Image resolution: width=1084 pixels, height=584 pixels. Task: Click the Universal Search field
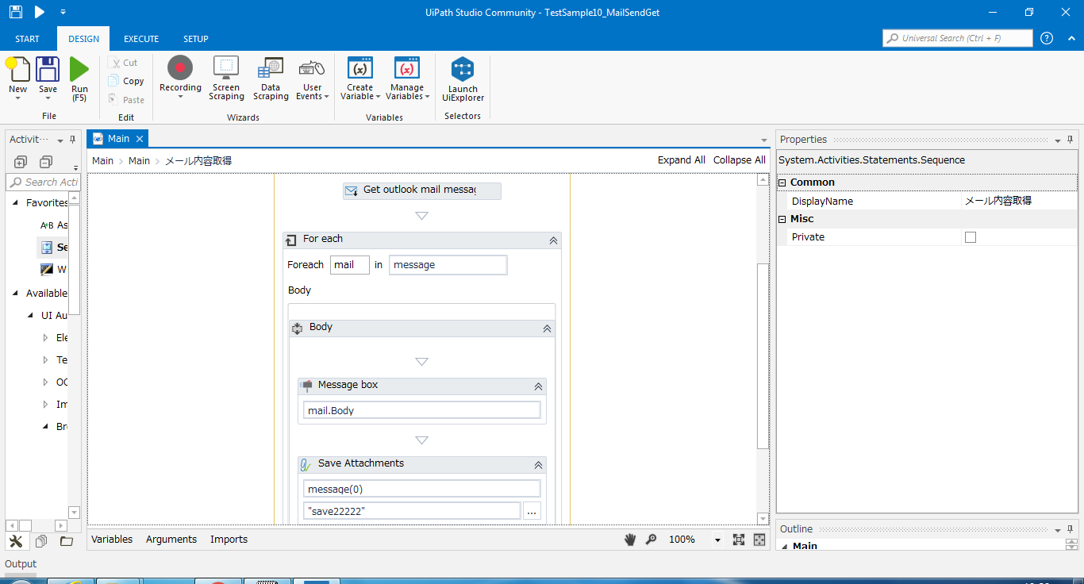tap(958, 38)
